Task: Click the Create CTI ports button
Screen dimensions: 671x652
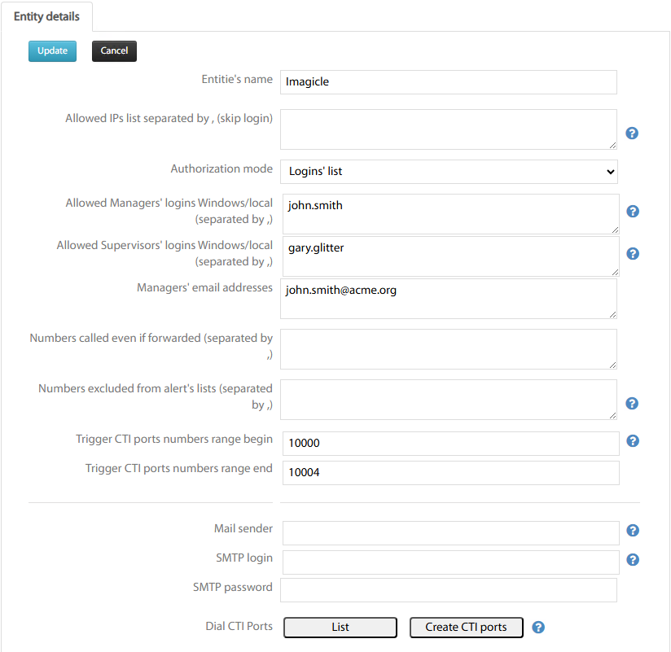Action: 466,628
